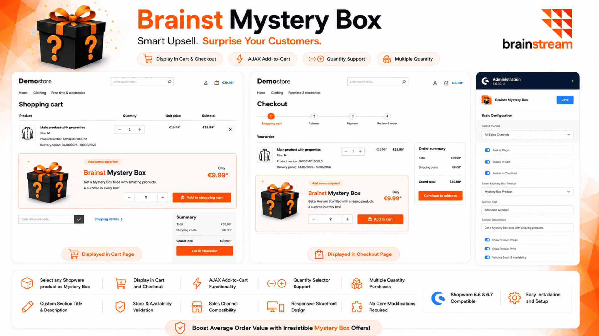Increase main product quantity in the checkout order
The height and width of the screenshot is (336, 599).
click(360, 152)
